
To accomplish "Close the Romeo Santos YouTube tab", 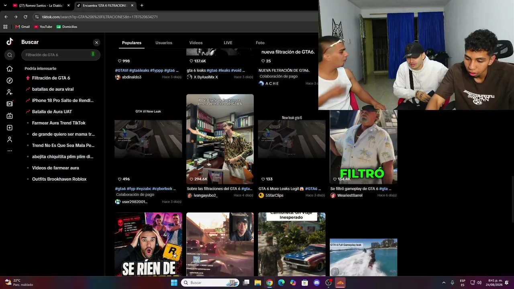I will point(69,6).
